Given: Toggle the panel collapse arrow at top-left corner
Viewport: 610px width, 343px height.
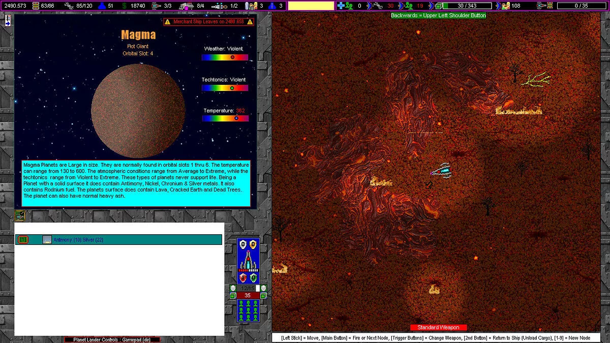Looking at the screenshot, I should pos(8,20).
